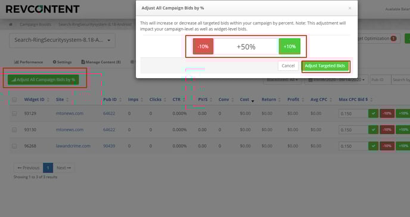Open the Manage Content (8) tab

coord(101,62)
